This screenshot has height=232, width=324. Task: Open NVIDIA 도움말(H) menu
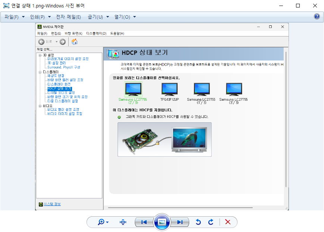[117, 34]
